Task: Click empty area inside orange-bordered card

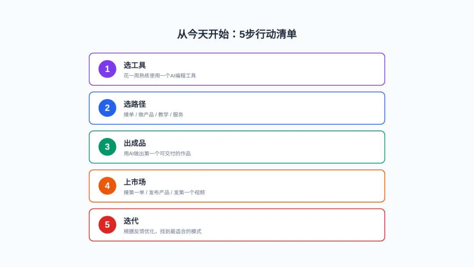Action: 287,186
